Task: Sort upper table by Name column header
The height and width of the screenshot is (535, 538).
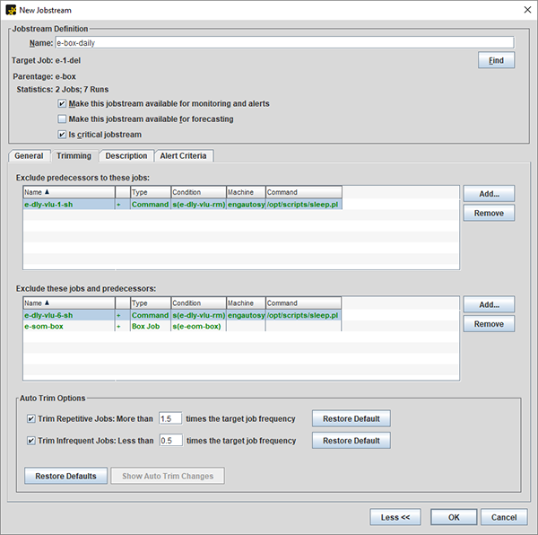Action: click(x=68, y=192)
